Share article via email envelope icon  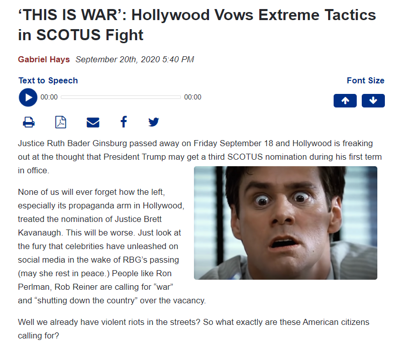[93, 123]
